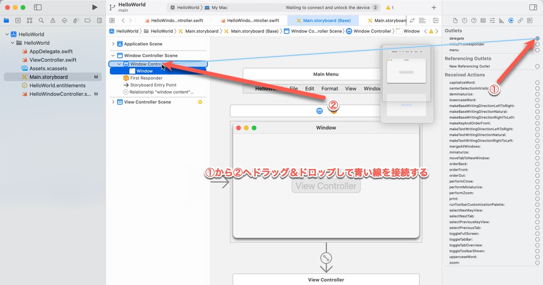Choose the My Mac run destination
This screenshot has width=543, height=285.
(216, 8)
